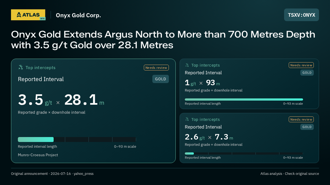Click the full 93 m interval length bar

pyautogui.click(x=244, y=99)
